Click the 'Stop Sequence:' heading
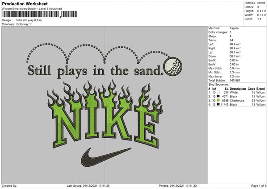Image resolution: width=268 pixels, height=189 pixels. 218,84
